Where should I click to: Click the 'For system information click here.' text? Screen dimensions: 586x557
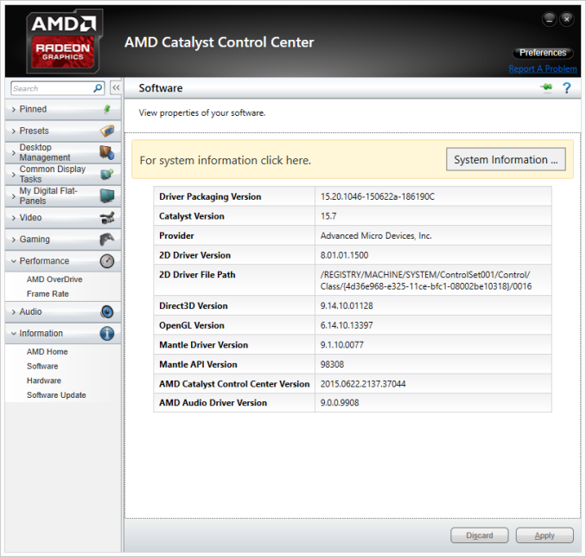pyautogui.click(x=226, y=161)
